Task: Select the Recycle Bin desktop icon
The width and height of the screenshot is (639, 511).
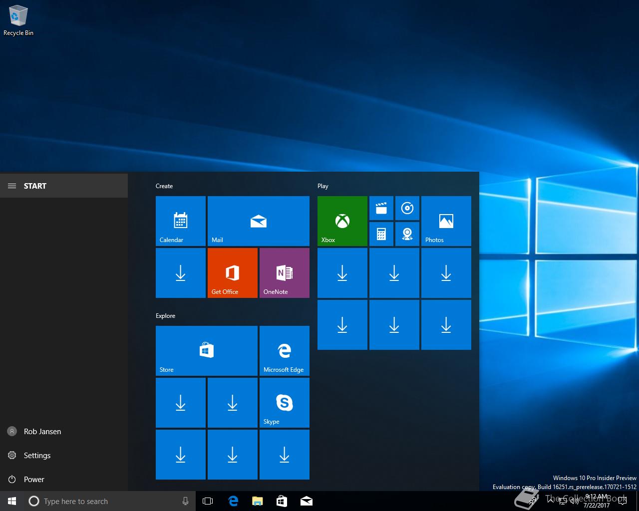Action: (18, 21)
